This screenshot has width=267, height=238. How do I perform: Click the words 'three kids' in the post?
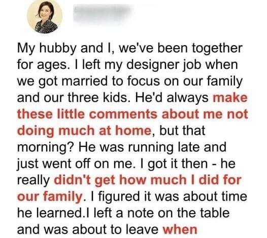click(x=97, y=98)
